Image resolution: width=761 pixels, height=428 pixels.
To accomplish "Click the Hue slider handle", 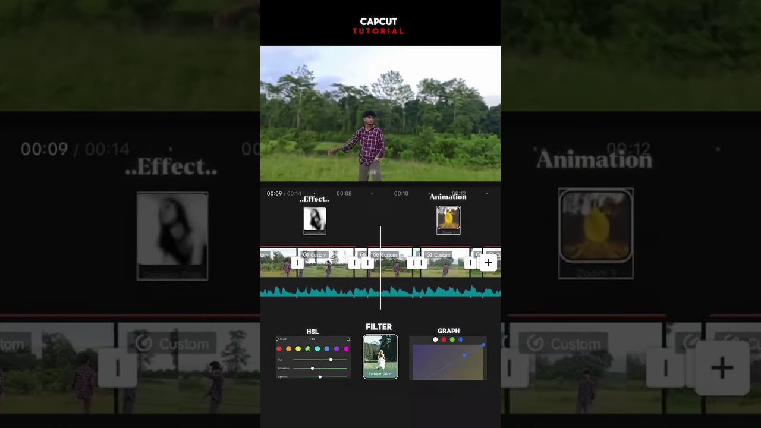I will coord(331,360).
